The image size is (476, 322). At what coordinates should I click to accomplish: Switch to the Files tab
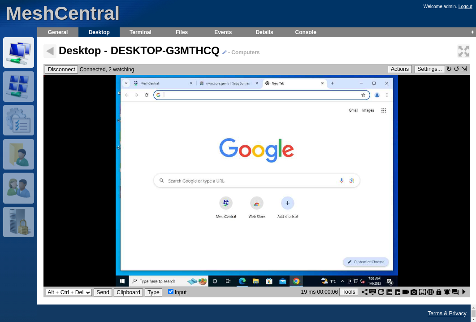(x=182, y=32)
